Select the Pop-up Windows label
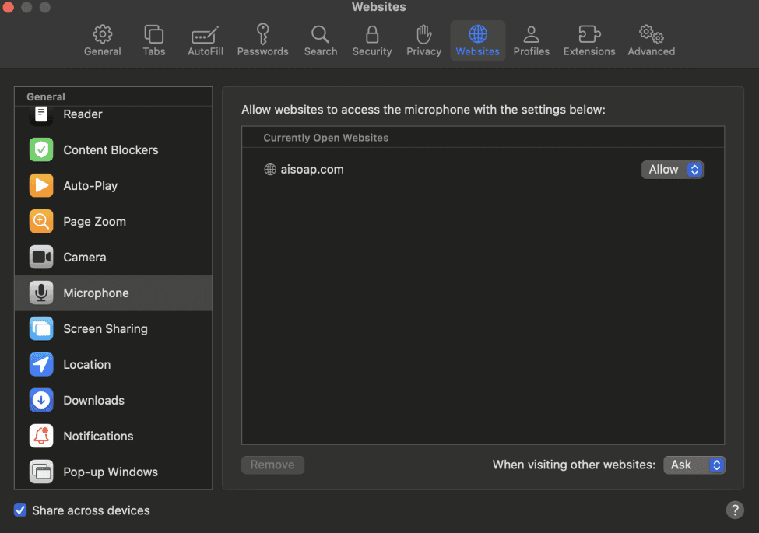The width and height of the screenshot is (759, 533). (x=111, y=472)
